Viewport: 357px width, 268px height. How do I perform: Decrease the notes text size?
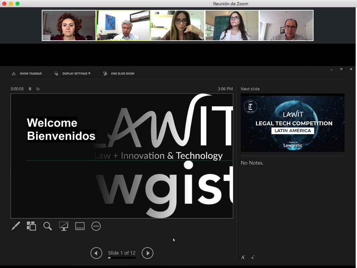(253, 257)
